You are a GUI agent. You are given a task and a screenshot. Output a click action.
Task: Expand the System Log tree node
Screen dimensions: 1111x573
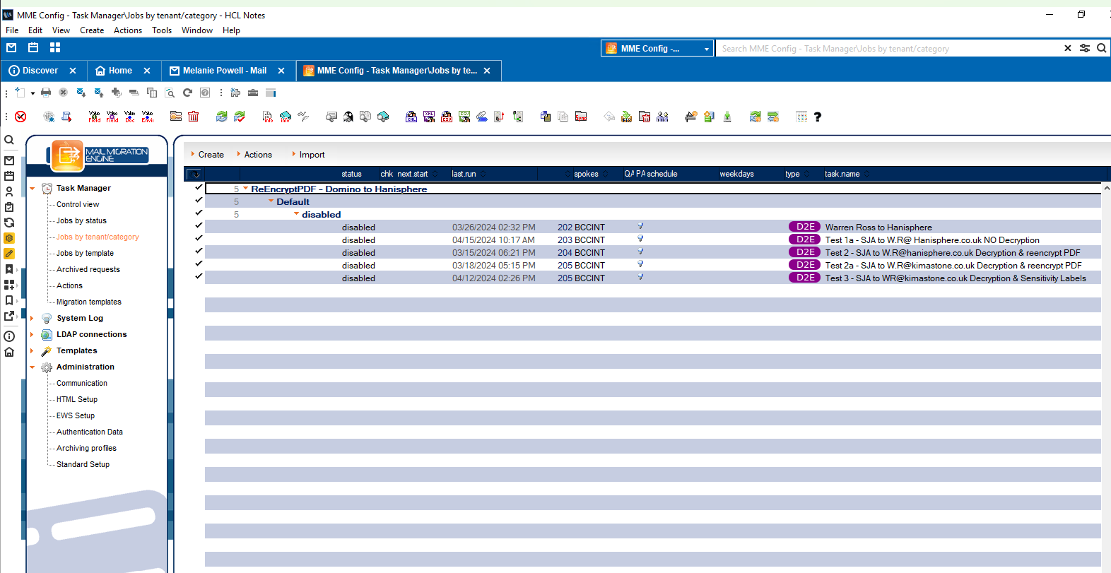(33, 319)
